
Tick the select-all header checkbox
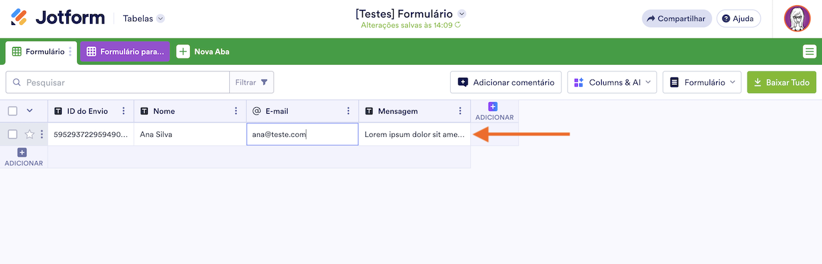click(12, 111)
